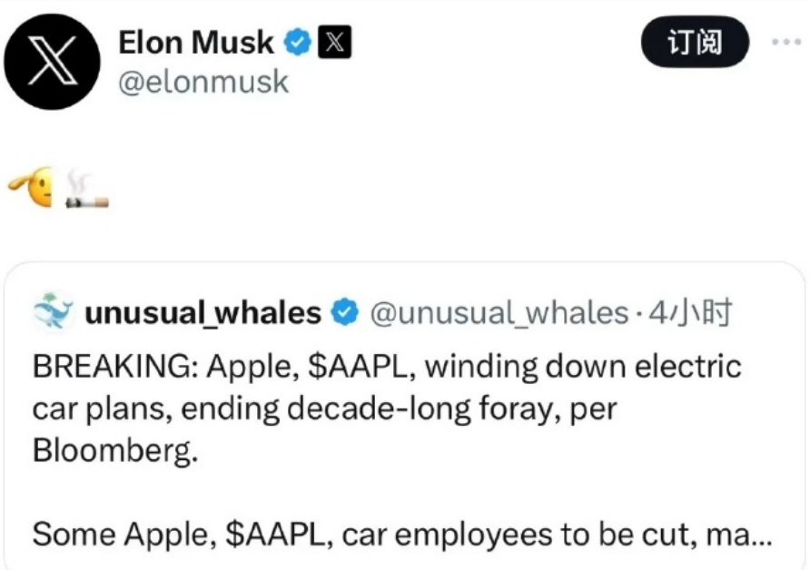Click the verified badge next to unusual_whales
810x570 pixels.
click(x=345, y=313)
